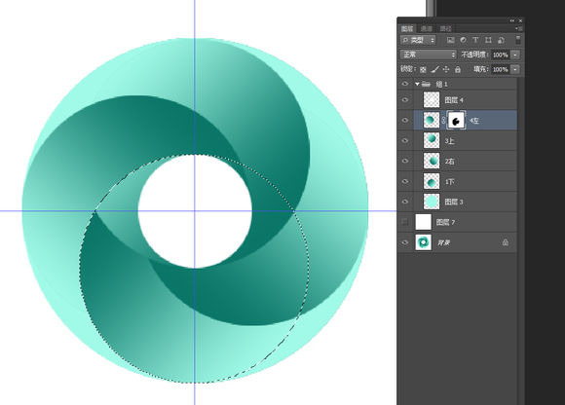This screenshot has width=565, height=405.
Task: Switch to the paths tab
Action: click(x=445, y=28)
